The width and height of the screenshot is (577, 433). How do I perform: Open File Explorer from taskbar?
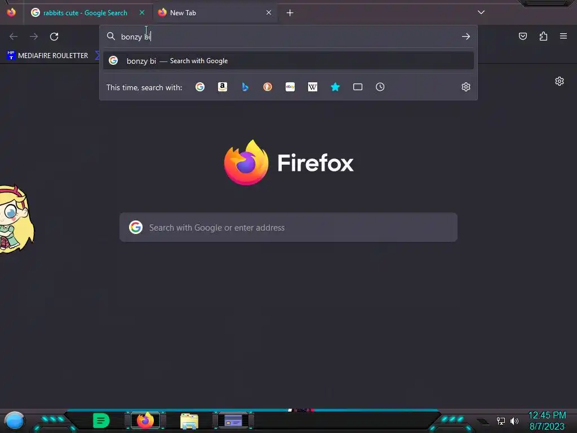point(189,421)
